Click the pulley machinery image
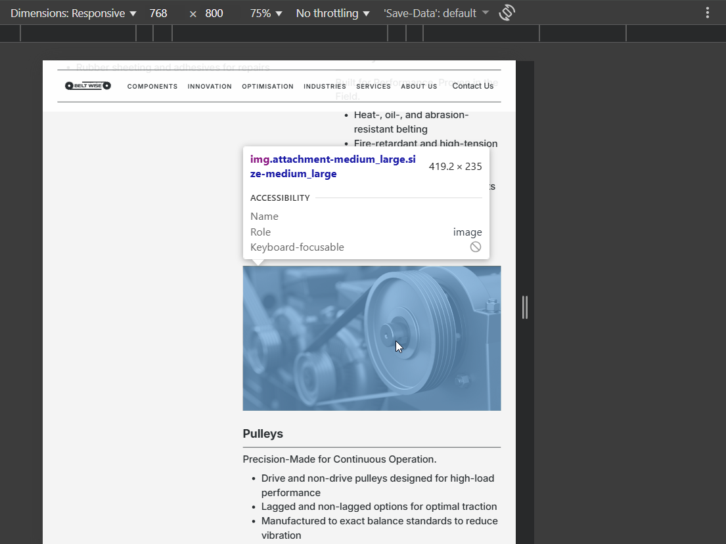 coord(372,338)
